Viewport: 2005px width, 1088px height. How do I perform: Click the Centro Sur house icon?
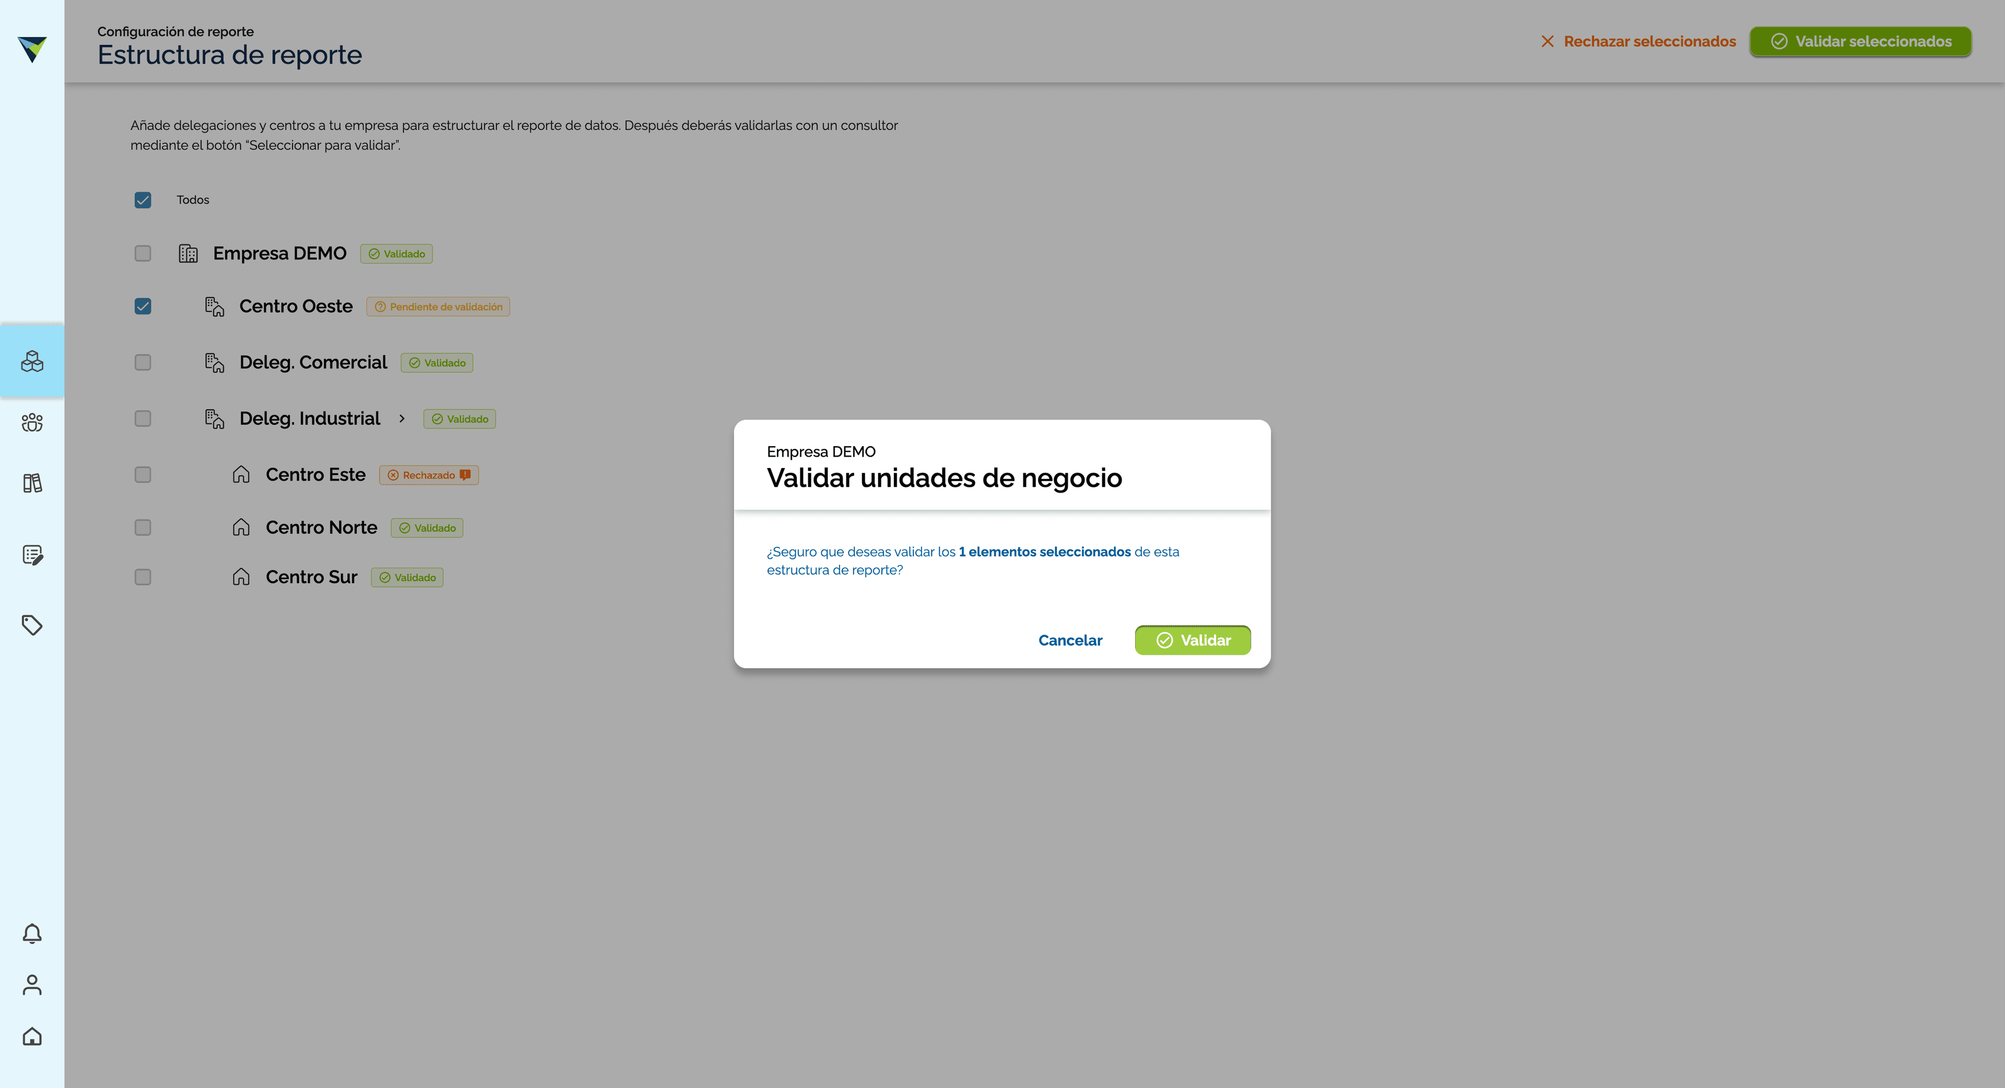pyautogui.click(x=241, y=577)
